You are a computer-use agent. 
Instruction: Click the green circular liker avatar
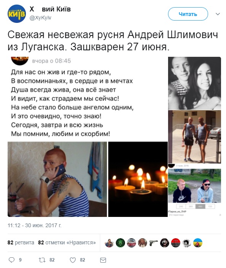120,243
